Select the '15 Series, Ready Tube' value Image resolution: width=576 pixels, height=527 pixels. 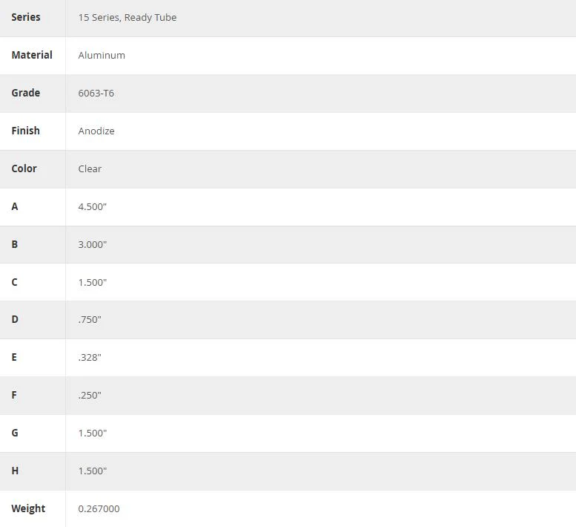click(x=127, y=18)
